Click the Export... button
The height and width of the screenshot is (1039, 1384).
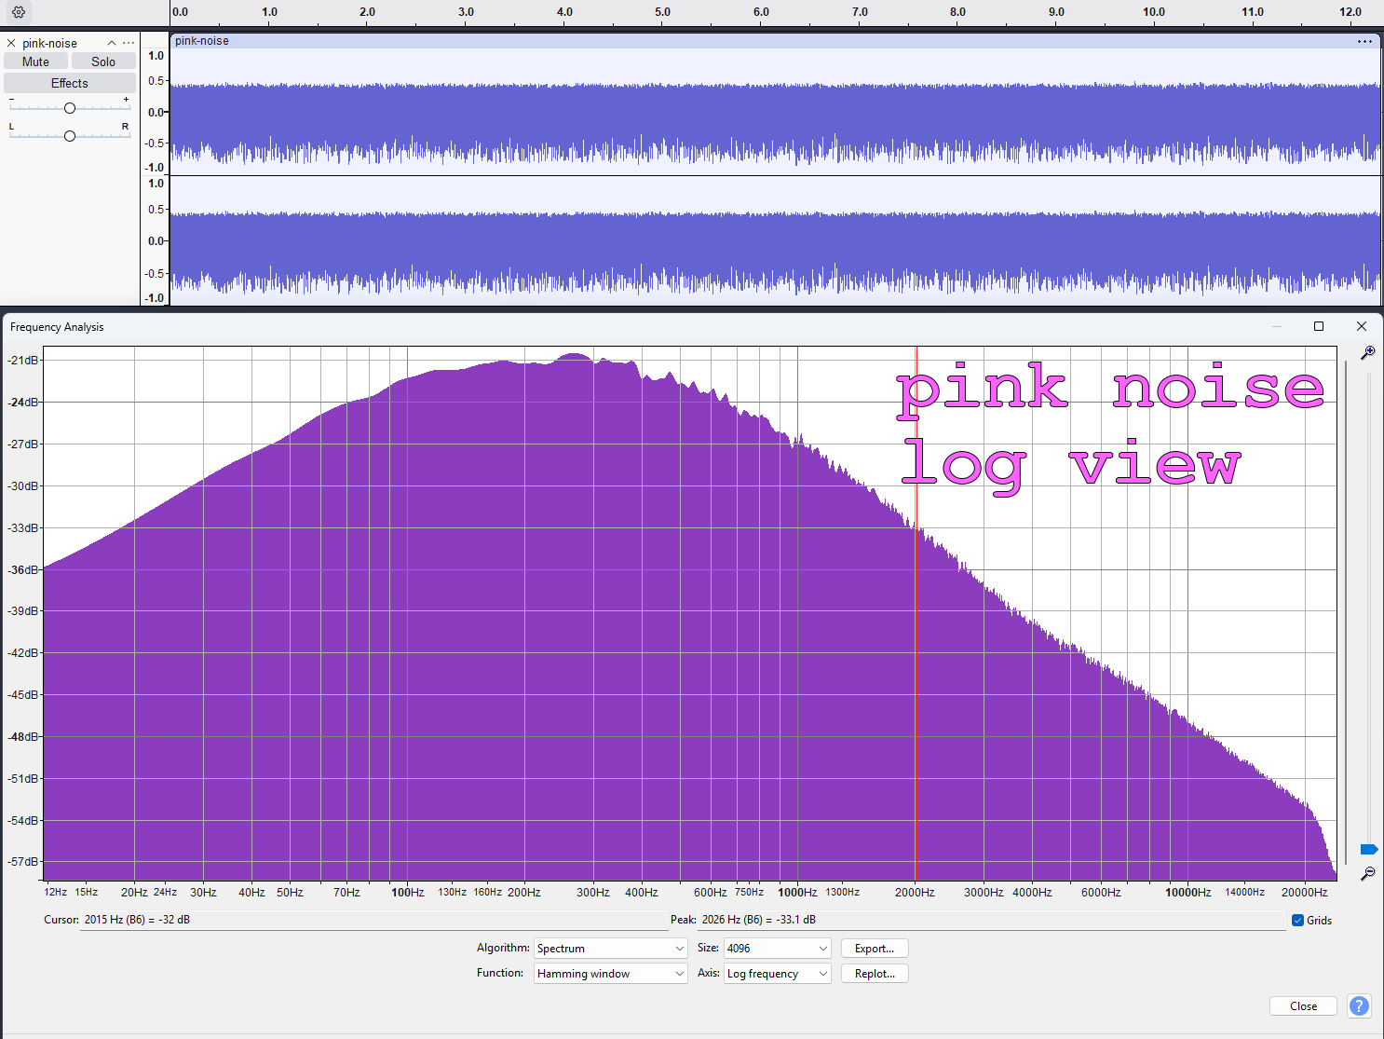pyautogui.click(x=875, y=948)
